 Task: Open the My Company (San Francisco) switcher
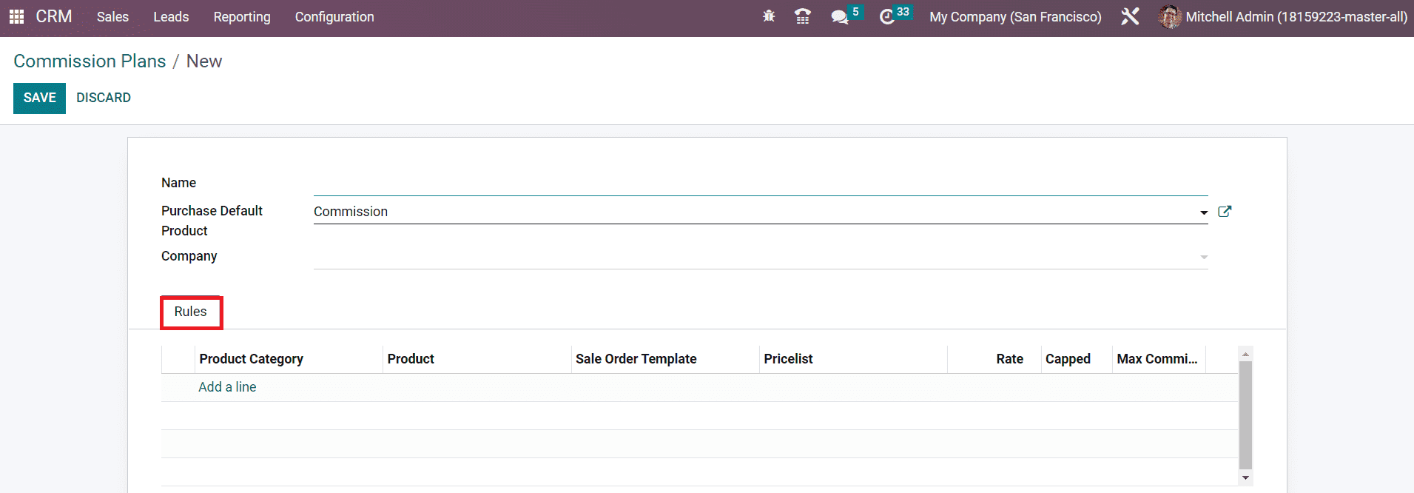click(x=1015, y=17)
